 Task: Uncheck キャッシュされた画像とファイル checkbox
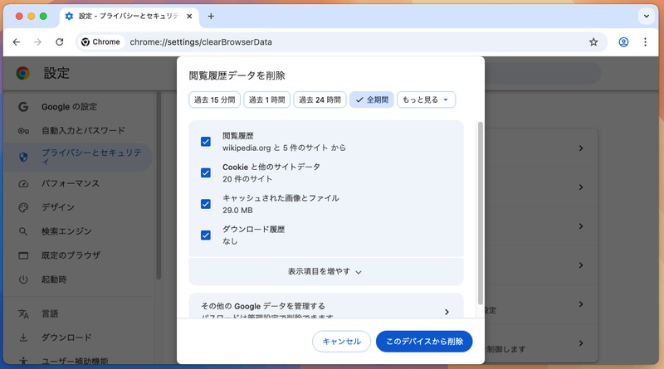pos(206,204)
